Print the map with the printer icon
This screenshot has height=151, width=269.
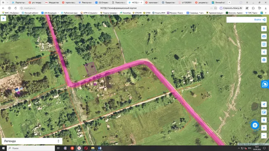264,60
